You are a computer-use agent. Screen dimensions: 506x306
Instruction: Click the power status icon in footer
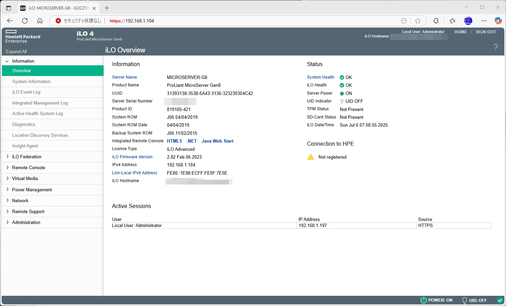[424, 300]
